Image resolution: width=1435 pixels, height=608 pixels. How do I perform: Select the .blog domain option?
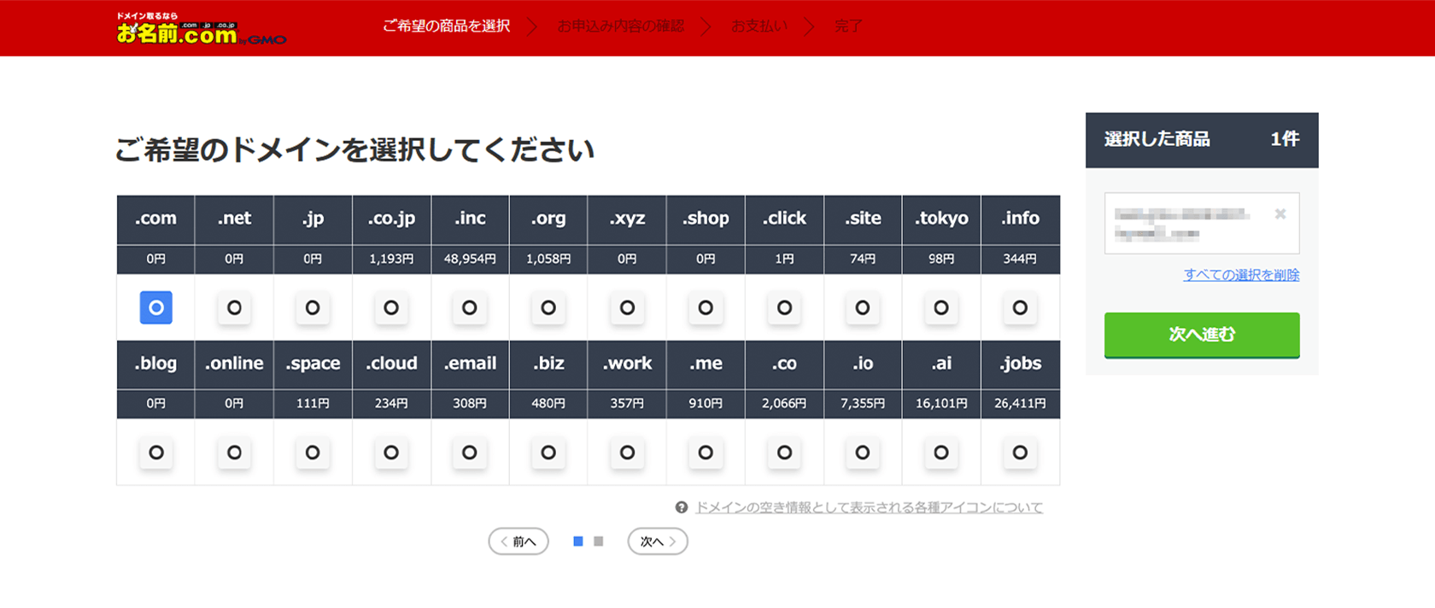point(156,453)
